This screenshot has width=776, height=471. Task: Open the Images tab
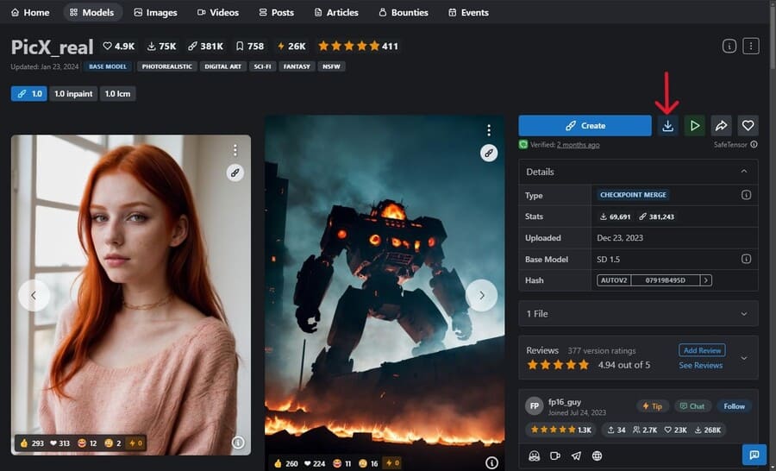pos(155,12)
